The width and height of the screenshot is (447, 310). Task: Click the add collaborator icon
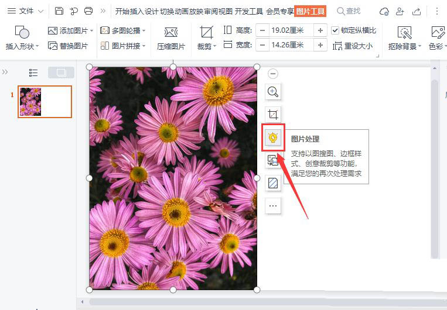click(x=400, y=11)
